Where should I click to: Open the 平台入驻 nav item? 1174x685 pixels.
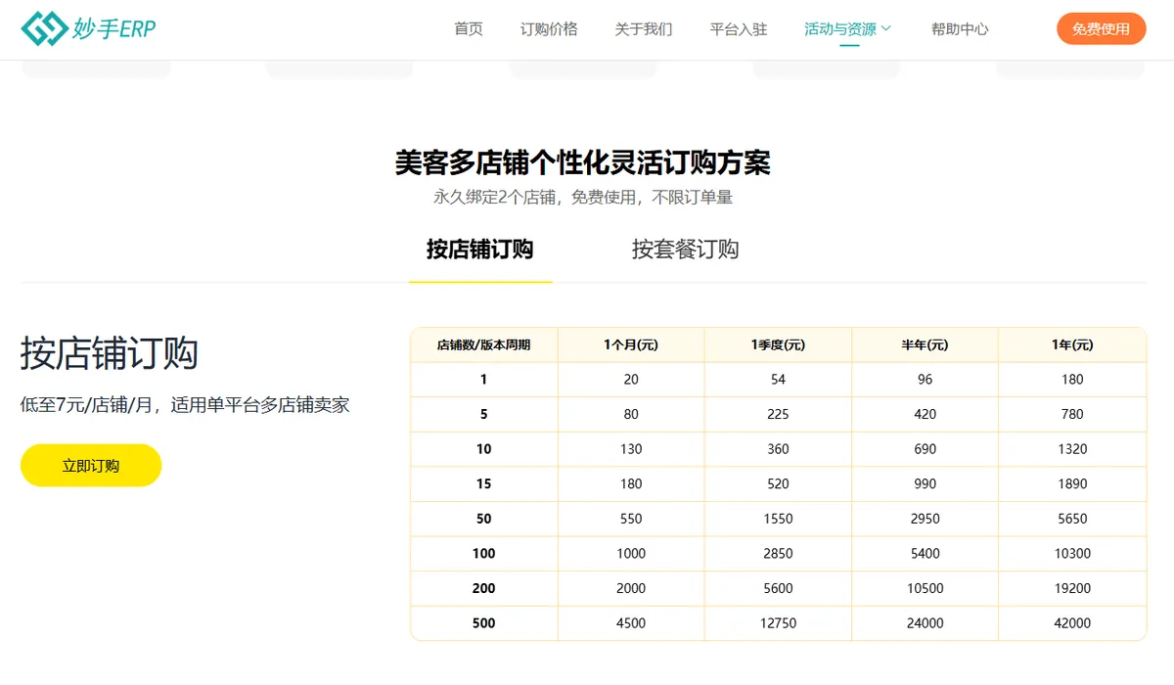[739, 29]
